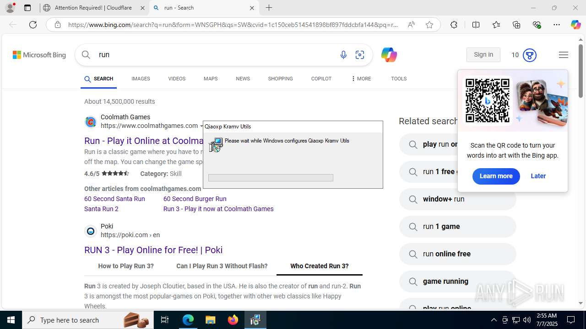Select How to Play Run 3? tab
Screen dimensions: 586x329
126,266
